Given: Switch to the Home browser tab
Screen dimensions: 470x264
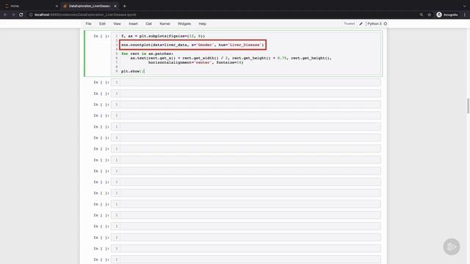Looking at the screenshot, I should 30,6.
